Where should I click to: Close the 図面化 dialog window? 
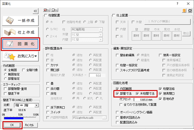point(188,3)
